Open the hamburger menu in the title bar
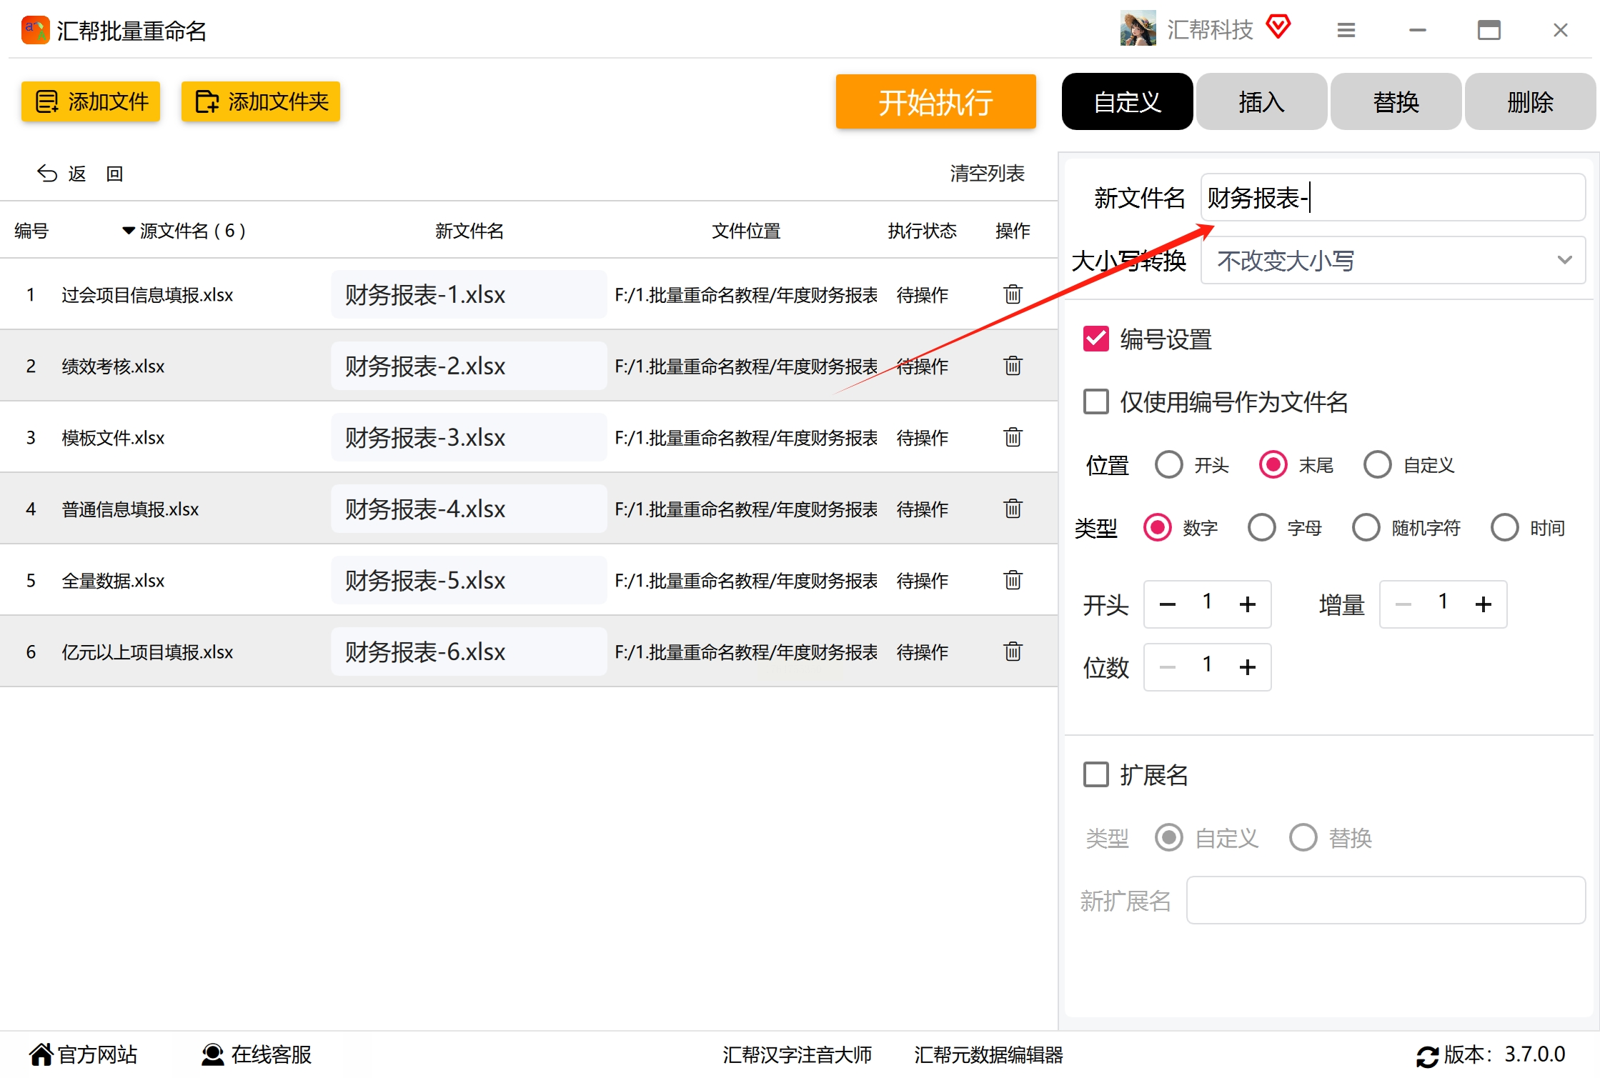 tap(1346, 30)
